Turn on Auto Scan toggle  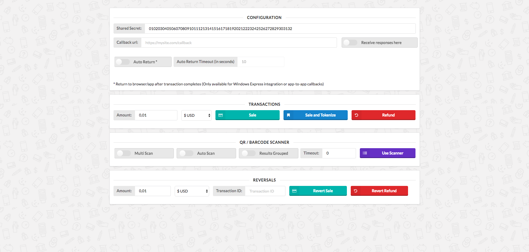click(x=186, y=153)
